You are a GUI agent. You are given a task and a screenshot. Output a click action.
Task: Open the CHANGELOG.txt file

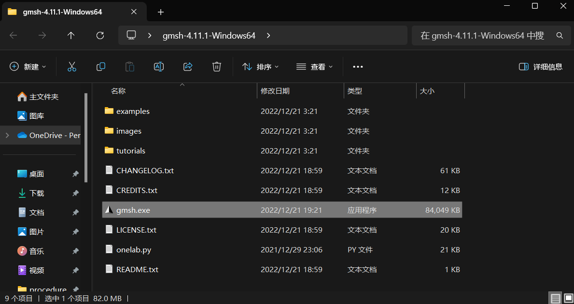coord(145,170)
